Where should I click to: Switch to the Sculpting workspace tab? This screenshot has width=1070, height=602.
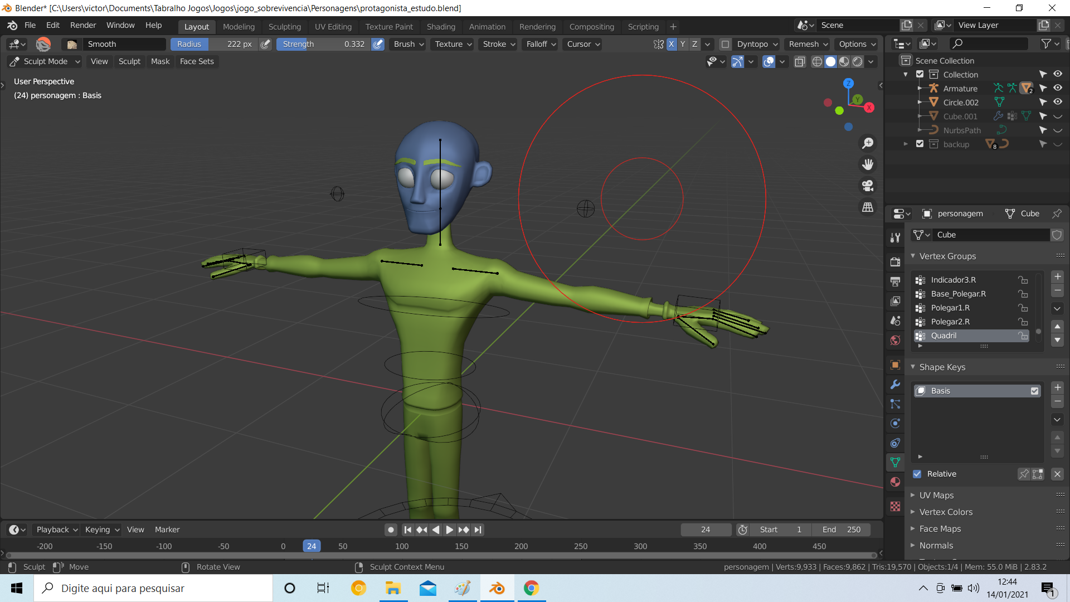[284, 27]
